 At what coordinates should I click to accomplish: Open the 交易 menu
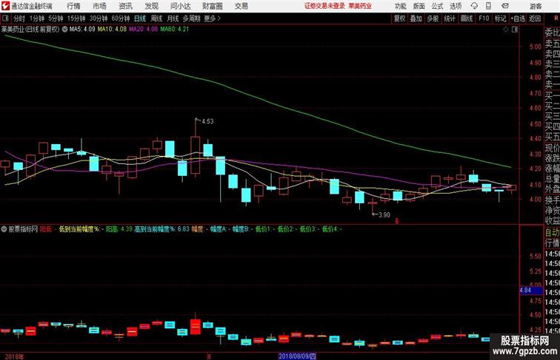pos(241,6)
